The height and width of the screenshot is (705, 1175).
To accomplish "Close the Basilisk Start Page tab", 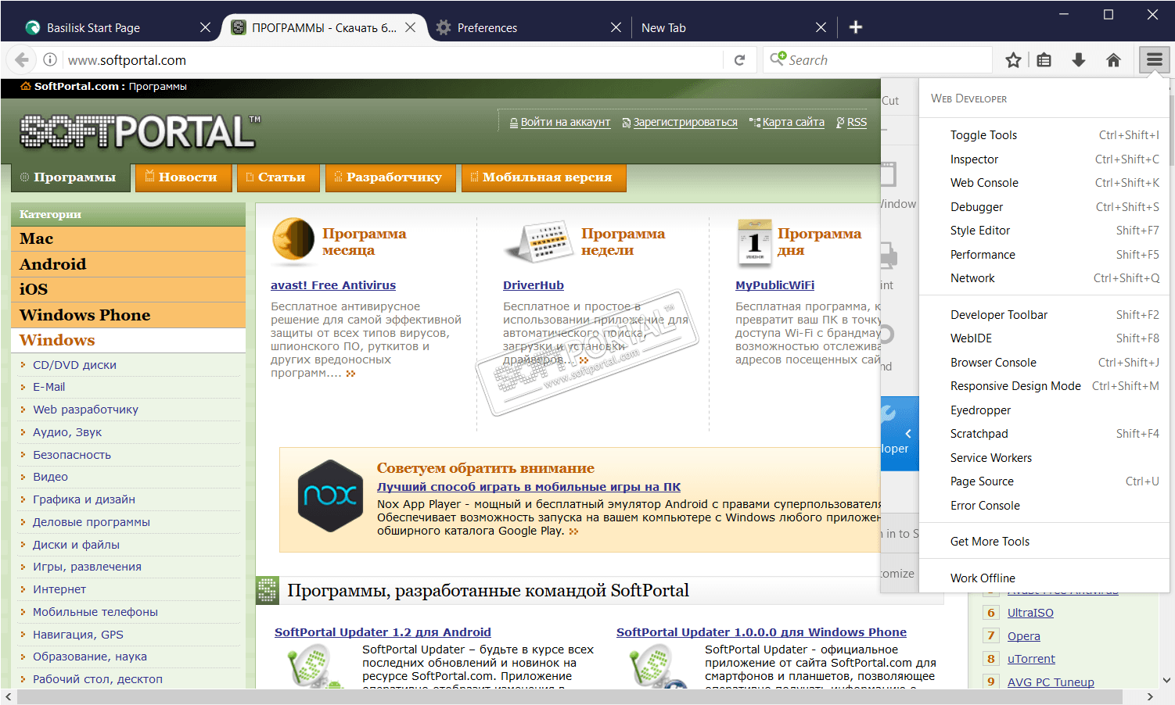I will (205, 27).
